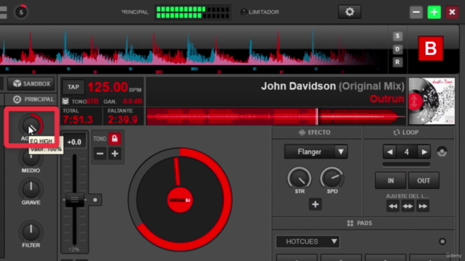Click the D waveform mode button

pyautogui.click(x=397, y=49)
